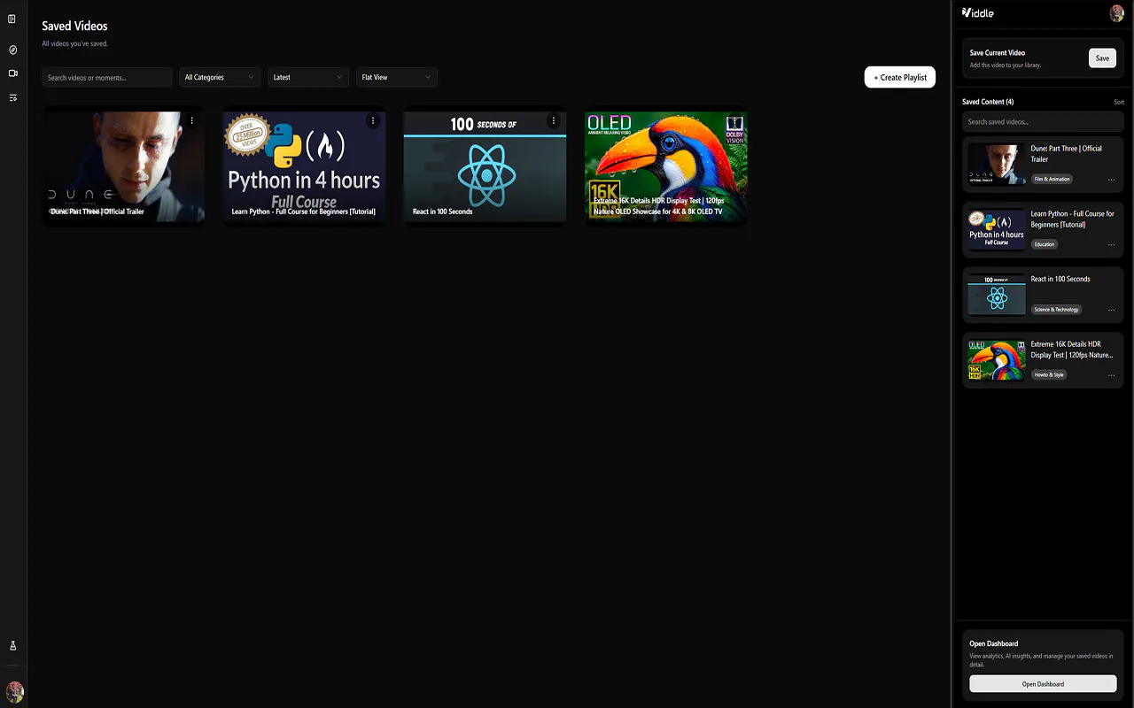
Task: Toggle the sidebar panel icon
Action: coord(12,19)
